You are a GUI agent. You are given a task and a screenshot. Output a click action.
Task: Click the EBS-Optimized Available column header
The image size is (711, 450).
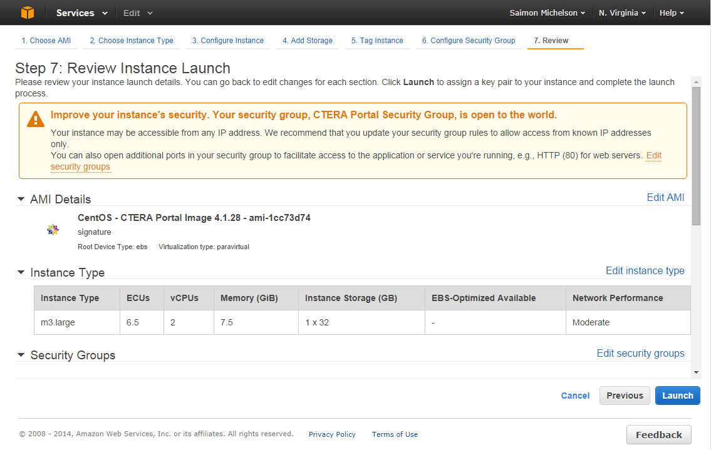click(495, 298)
